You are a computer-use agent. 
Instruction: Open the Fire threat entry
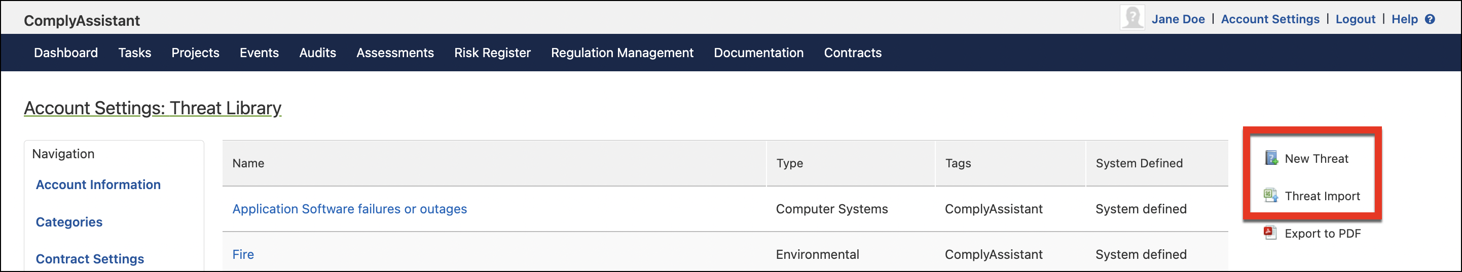pyautogui.click(x=243, y=254)
